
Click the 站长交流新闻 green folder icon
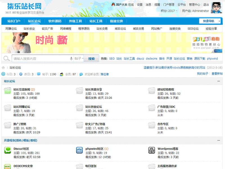[8, 91]
